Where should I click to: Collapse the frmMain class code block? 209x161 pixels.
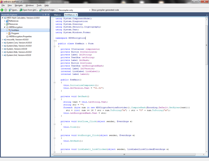[54, 46]
